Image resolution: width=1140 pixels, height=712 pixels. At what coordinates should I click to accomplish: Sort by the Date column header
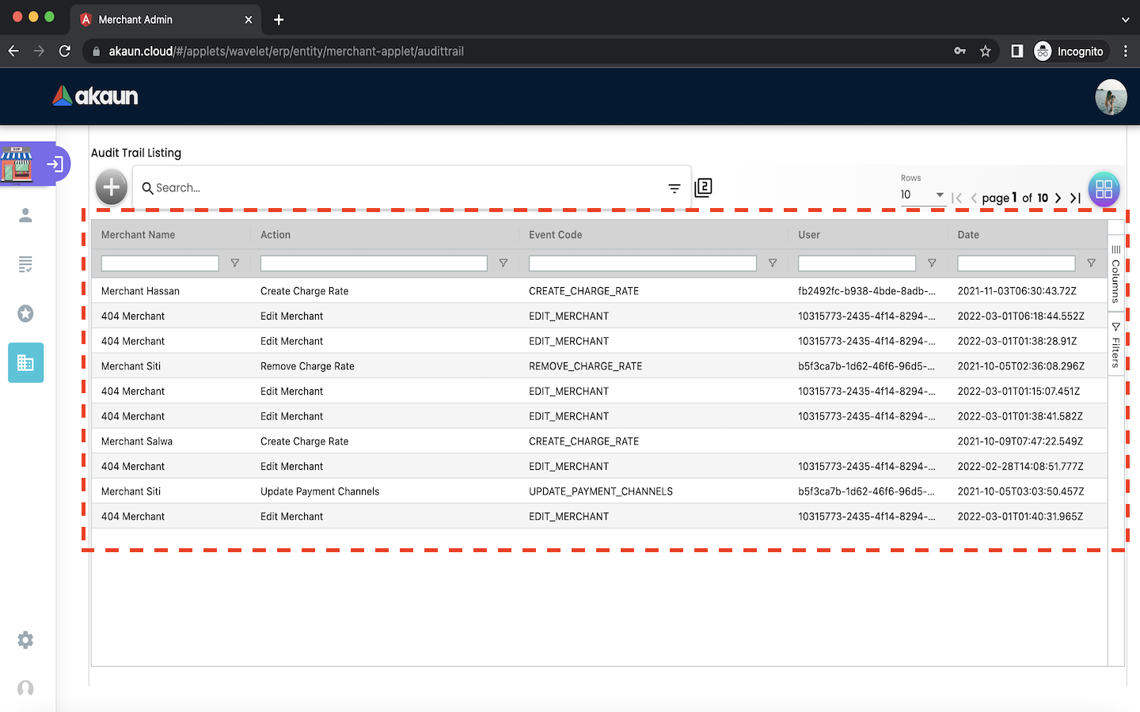point(968,235)
